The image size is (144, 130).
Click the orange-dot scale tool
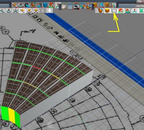pyautogui.click(x=36, y=11)
